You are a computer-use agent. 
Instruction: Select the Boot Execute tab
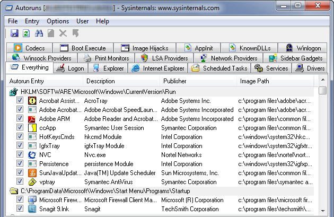point(83,48)
